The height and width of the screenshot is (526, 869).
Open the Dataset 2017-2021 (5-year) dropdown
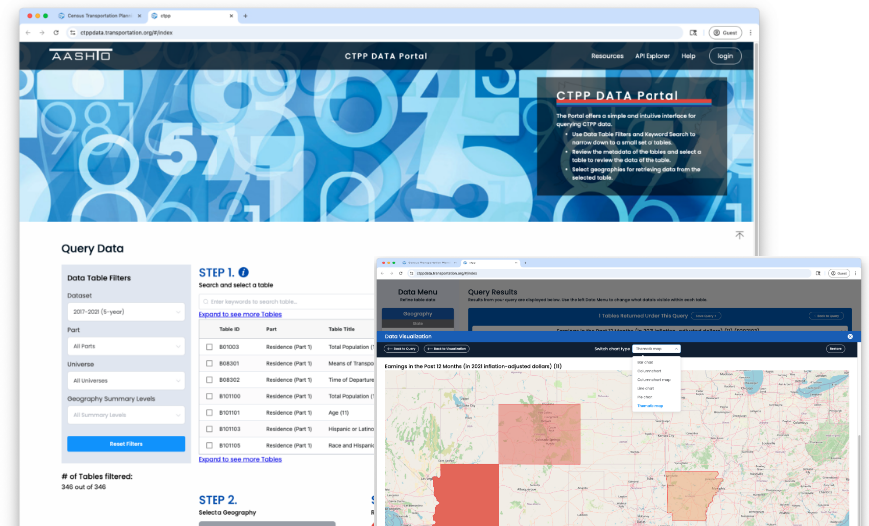point(126,312)
